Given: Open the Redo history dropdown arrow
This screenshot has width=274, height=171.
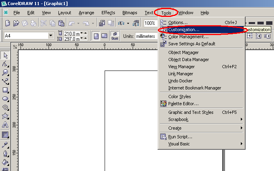Looking at the screenshot, I should click(93, 23).
